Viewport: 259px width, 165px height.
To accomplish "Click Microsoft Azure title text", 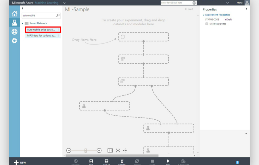I will click(23, 3).
